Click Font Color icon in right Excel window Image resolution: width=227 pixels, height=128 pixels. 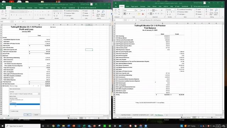tap(143, 14)
